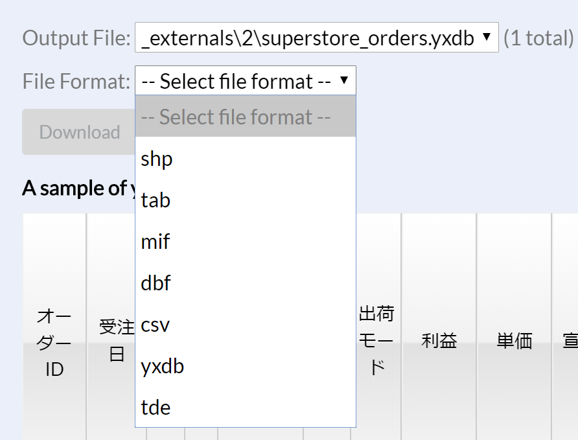Select 'tab' as the output format

[x=156, y=200]
